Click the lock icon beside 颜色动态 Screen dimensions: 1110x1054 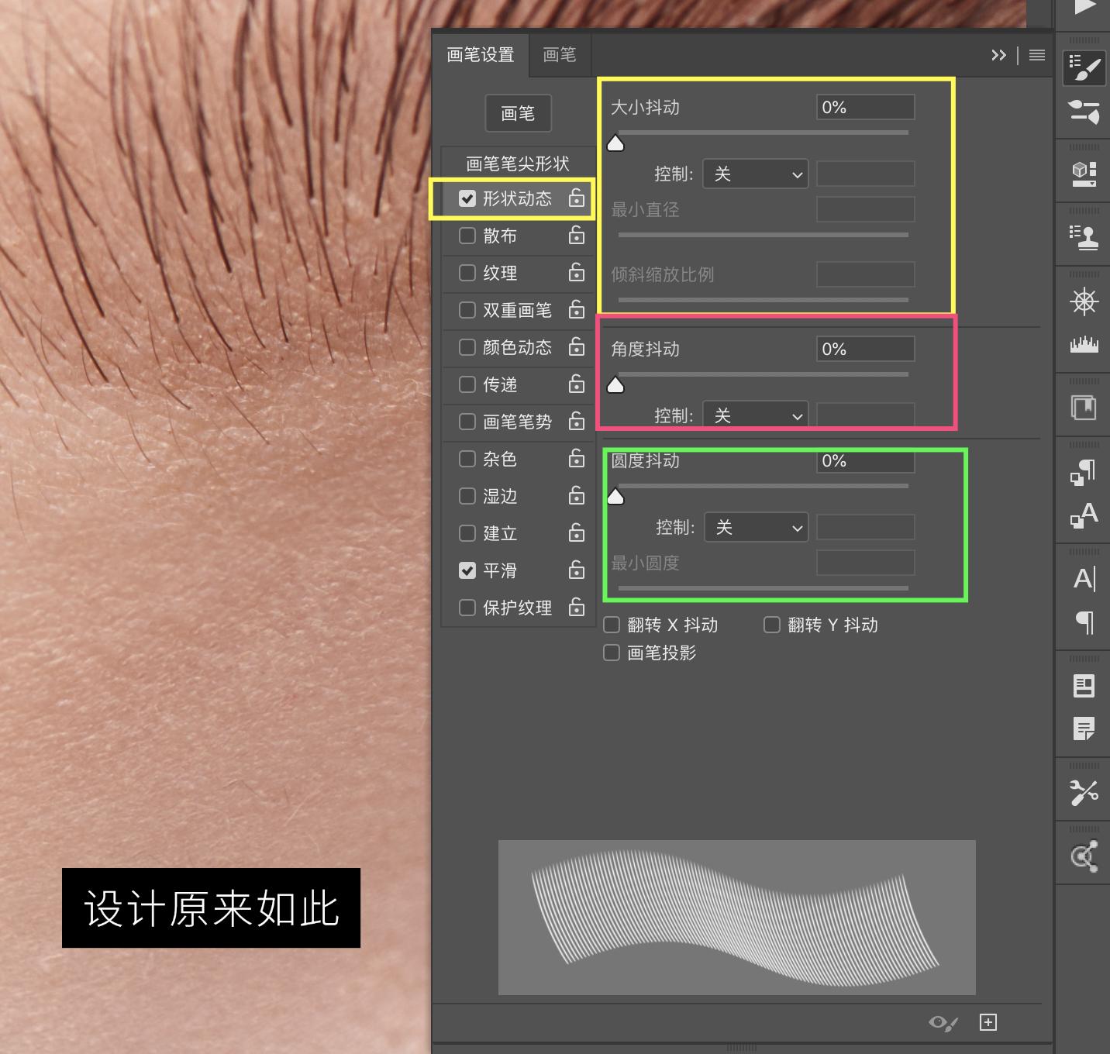pos(576,347)
